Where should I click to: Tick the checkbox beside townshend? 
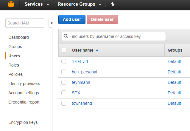64,103
